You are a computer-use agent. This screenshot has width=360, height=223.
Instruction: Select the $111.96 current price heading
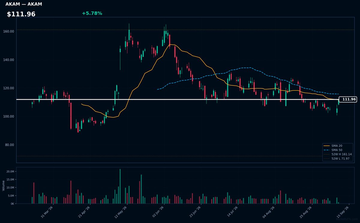click(x=21, y=14)
